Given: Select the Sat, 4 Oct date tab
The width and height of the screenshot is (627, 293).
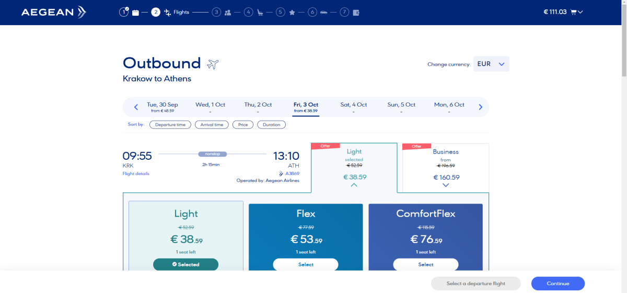Looking at the screenshot, I should click(354, 107).
